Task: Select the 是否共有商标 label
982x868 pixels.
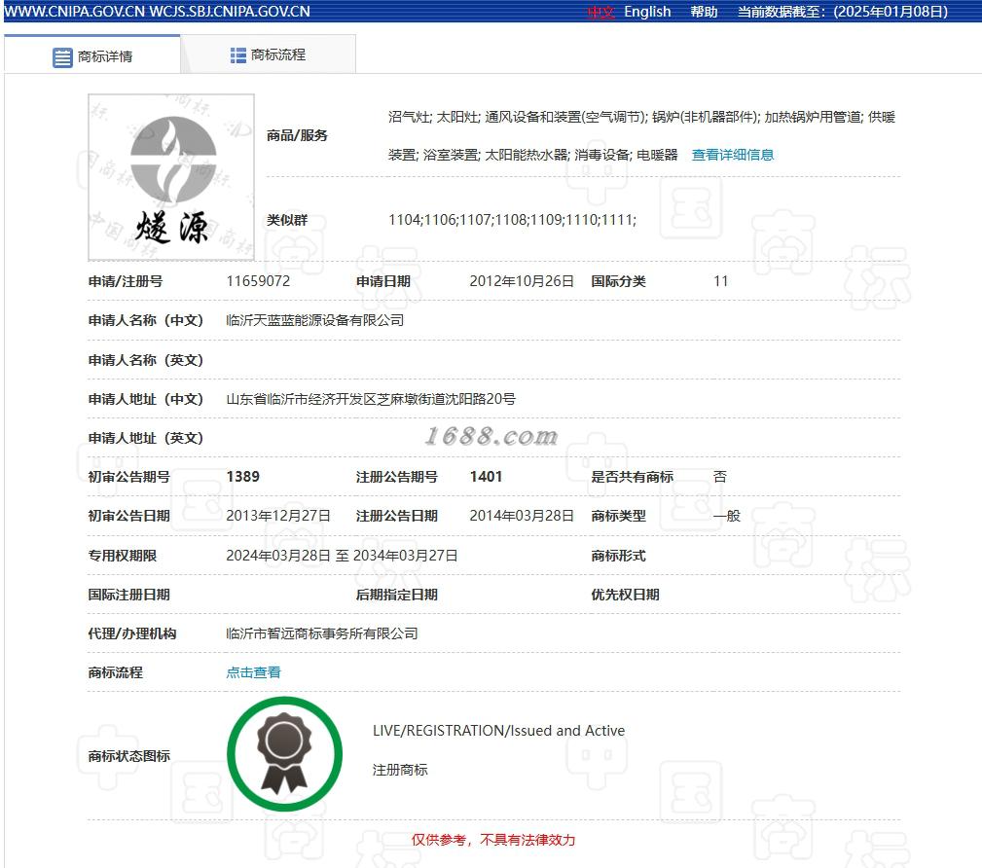Action: pos(632,477)
